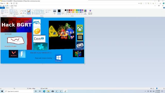The width and height of the screenshot is (165, 93).
Task: Click VMware Send Ctrl+Alt+Del icon
Action: coord(11,3)
